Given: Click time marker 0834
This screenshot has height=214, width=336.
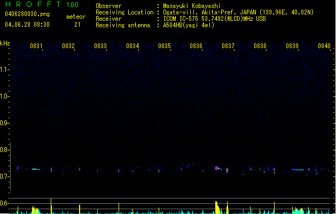Looking at the screenshot, I should click(x=132, y=46).
